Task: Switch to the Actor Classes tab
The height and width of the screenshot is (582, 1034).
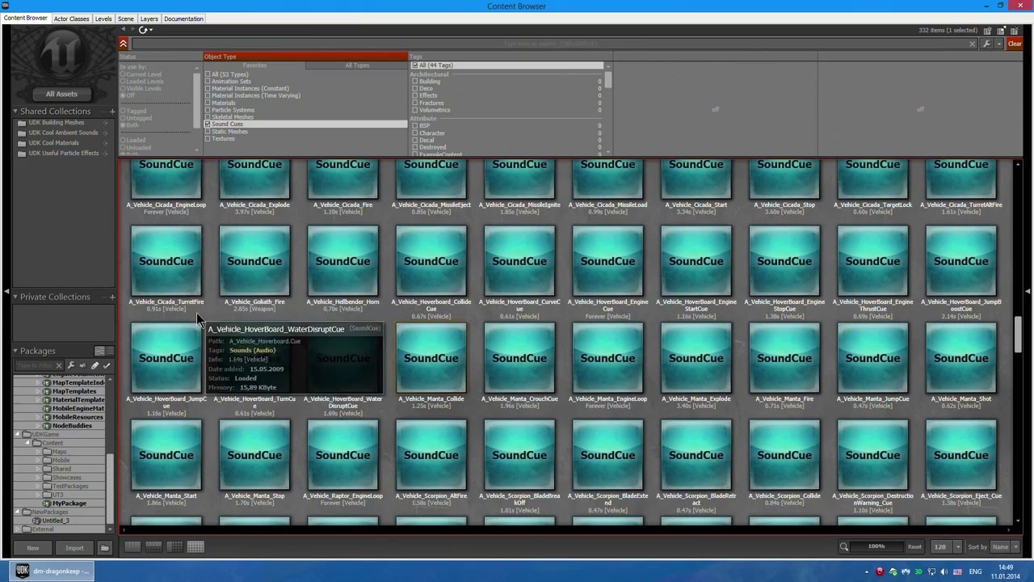Action: 71,19
